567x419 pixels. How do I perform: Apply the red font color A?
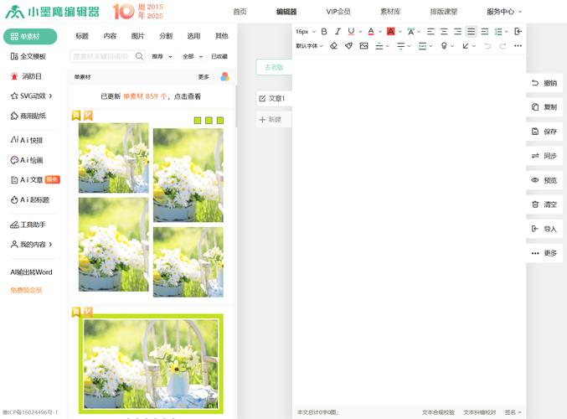(371, 32)
